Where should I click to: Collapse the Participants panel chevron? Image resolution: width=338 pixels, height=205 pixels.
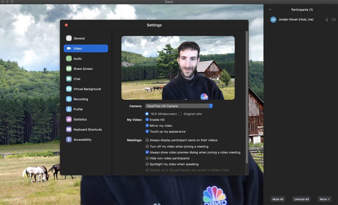click(x=270, y=10)
